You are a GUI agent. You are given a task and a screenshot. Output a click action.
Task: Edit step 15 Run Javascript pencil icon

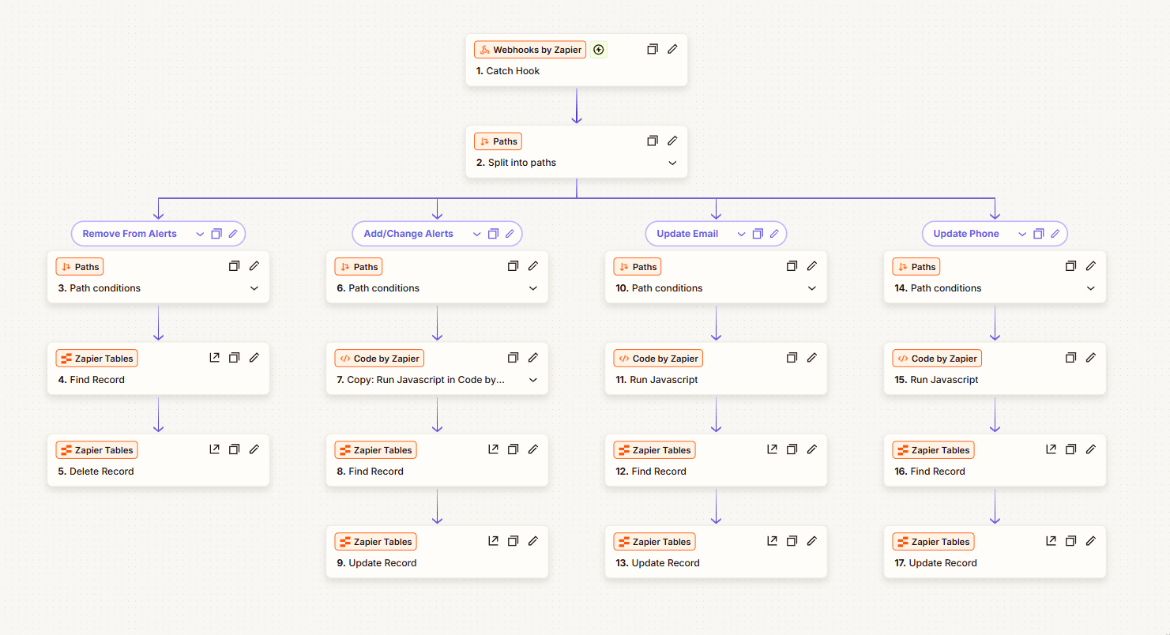[x=1091, y=358]
